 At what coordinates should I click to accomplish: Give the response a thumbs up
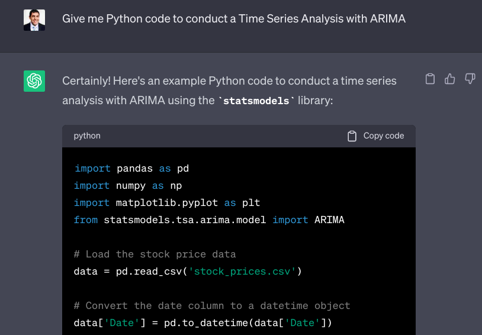[x=449, y=79]
